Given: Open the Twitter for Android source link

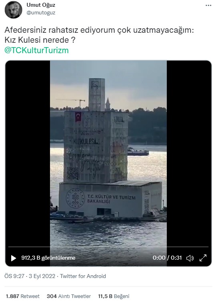Looking at the screenshot, I should click(83, 276).
